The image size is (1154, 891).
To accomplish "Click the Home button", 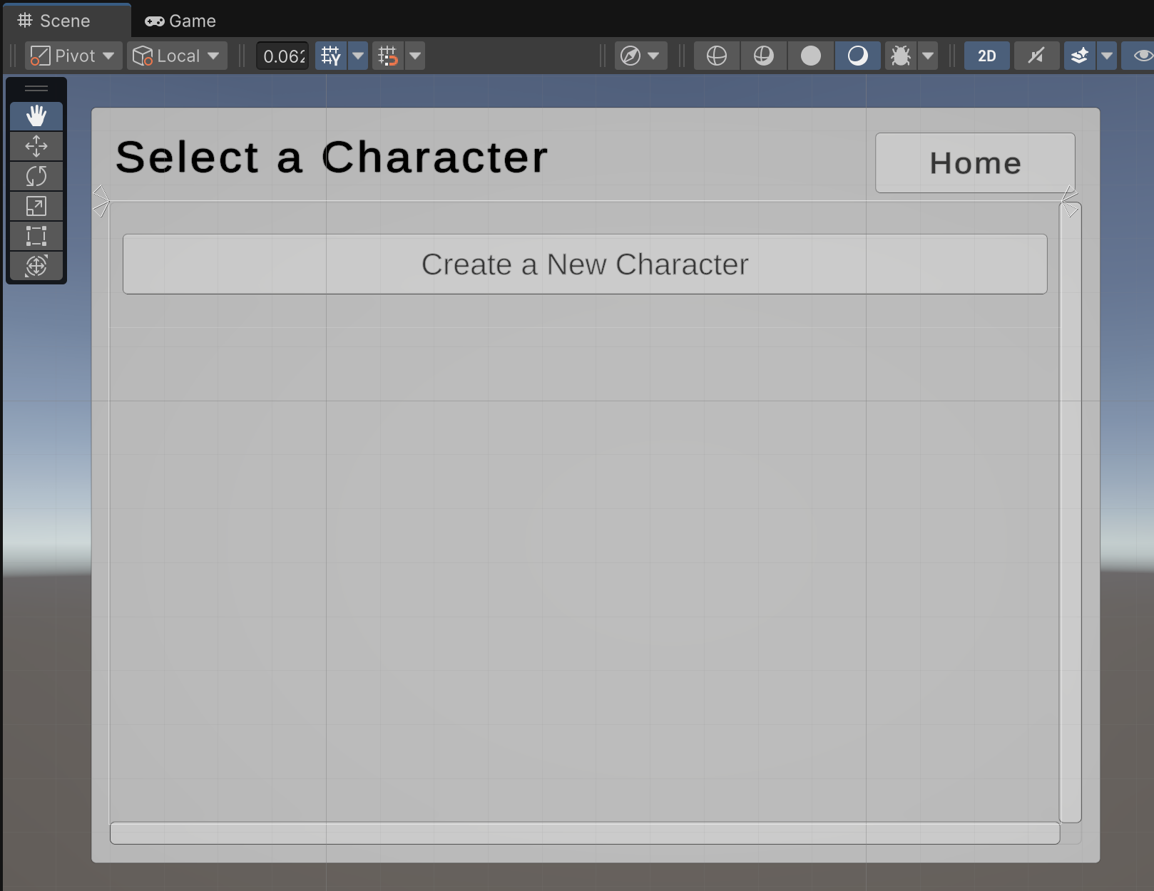I will [x=974, y=163].
